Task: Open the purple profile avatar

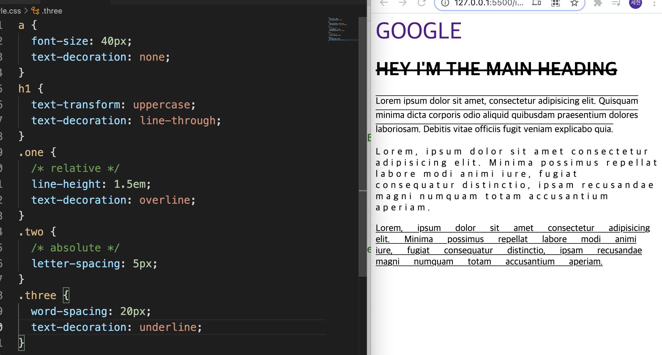Action: coord(635,3)
